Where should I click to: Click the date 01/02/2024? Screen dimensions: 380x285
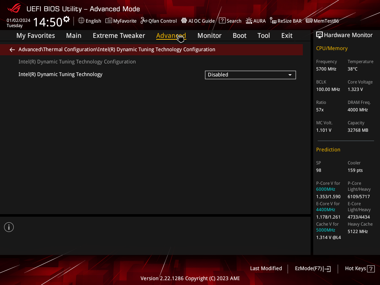click(x=19, y=20)
